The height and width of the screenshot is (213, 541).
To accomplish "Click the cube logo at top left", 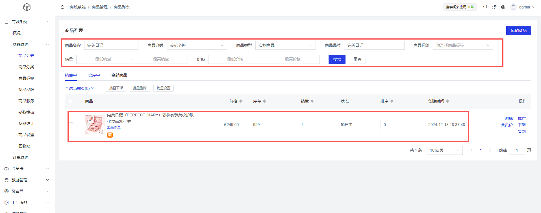I will tap(27, 7).
